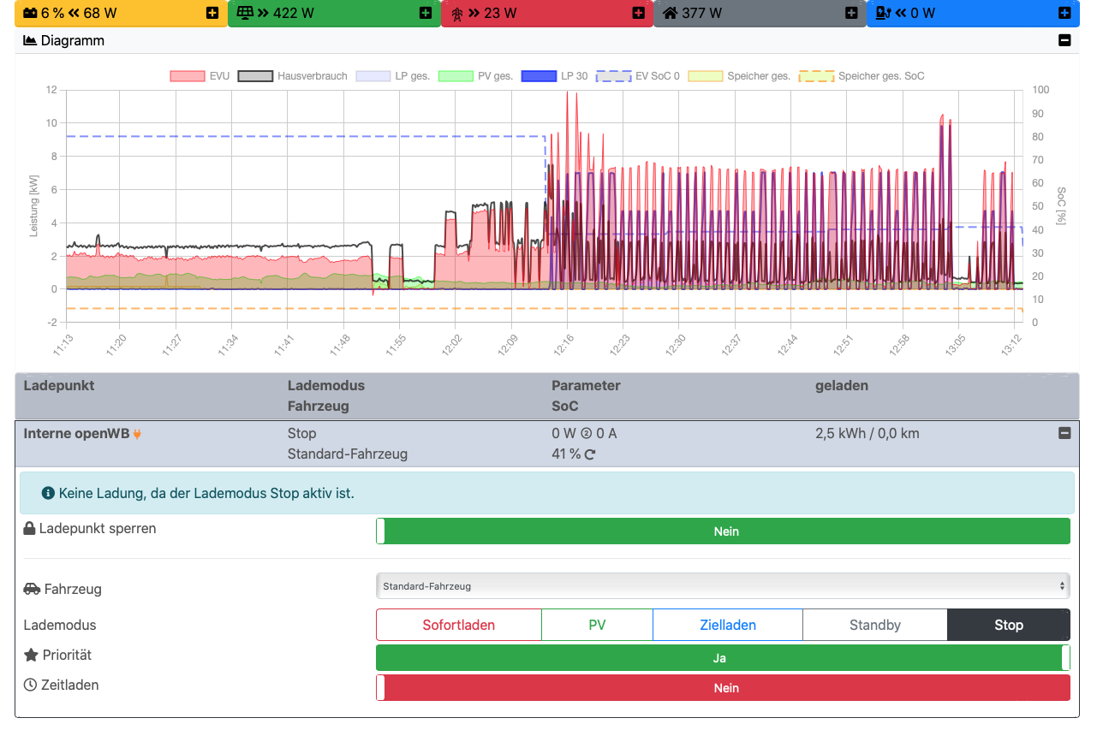The width and height of the screenshot is (1097, 730).
Task: Expand the yellow battery tile with plus
Action: pos(212,14)
